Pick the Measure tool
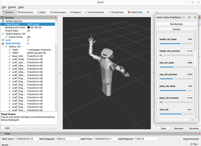201x146 pixels. click(75, 12)
